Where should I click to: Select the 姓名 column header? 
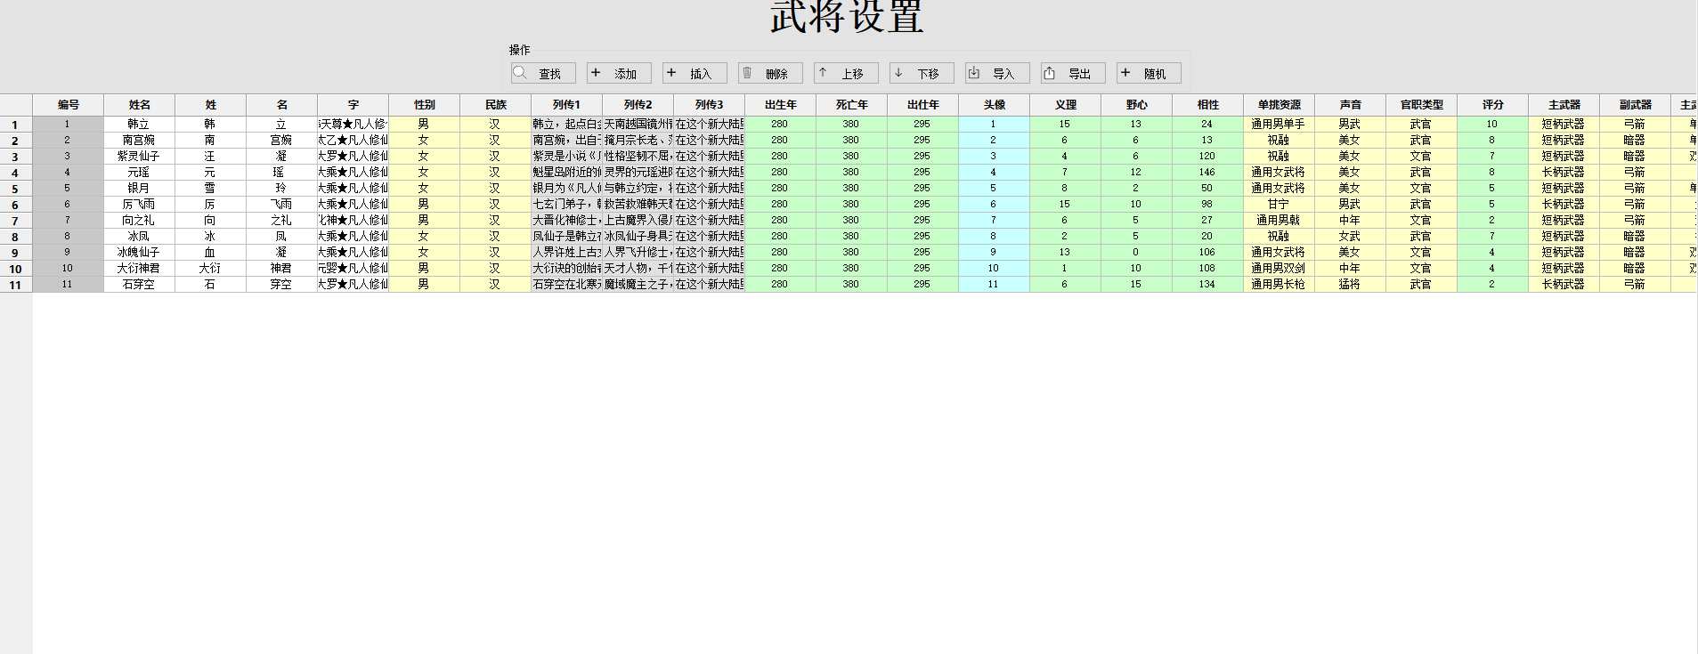[140, 105]
